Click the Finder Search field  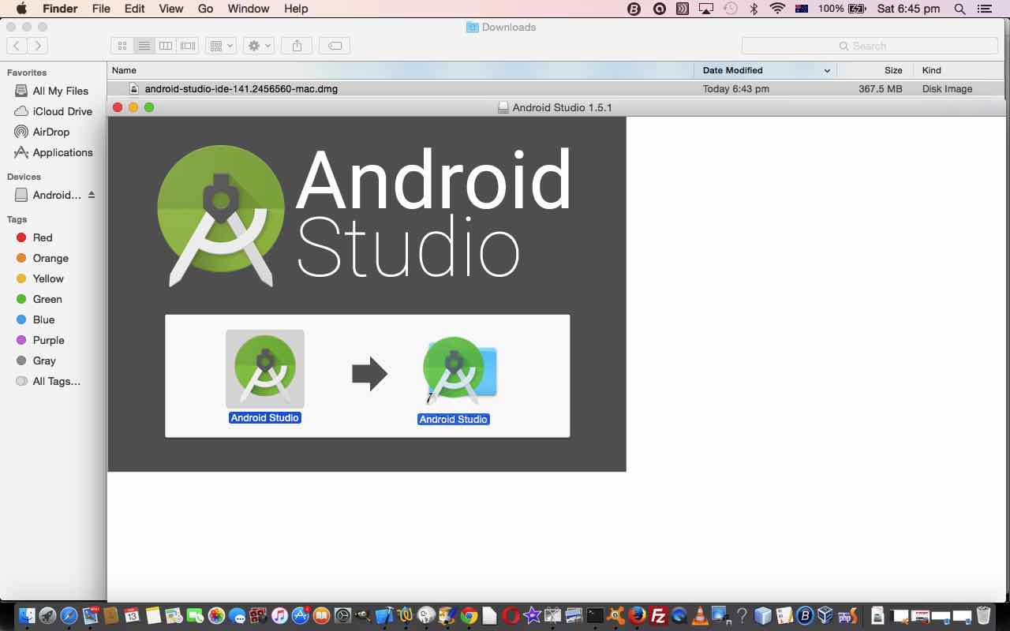(x=870, y=46)
